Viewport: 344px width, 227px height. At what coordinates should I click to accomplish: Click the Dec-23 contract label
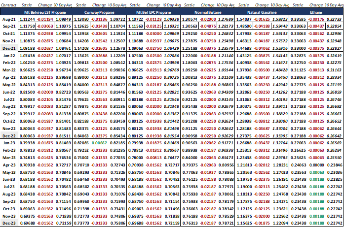9,223
